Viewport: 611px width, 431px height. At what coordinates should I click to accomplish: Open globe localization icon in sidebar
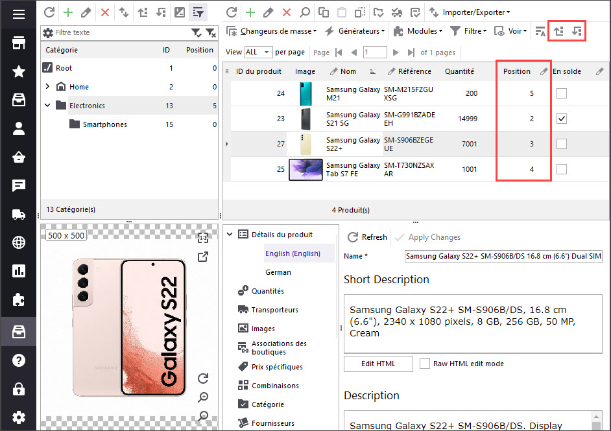click(x=18, y=242)
